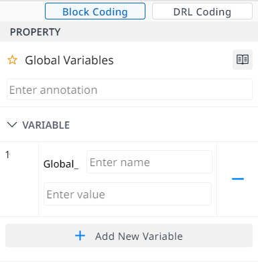258x262 pixels.
Task: Click the Global Variables title text
Action: [69, 60]
